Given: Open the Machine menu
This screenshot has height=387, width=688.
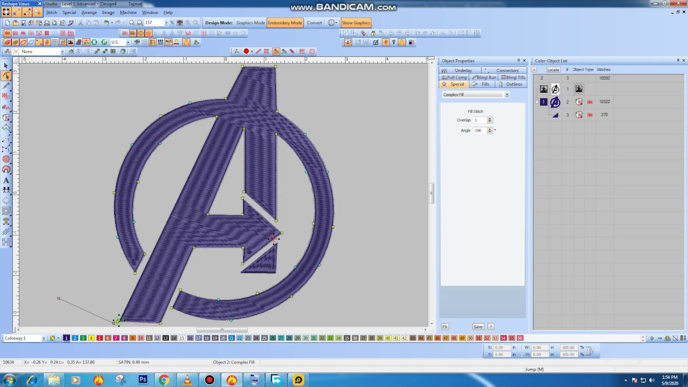Looking at the screenshot, I should point(128,12).
